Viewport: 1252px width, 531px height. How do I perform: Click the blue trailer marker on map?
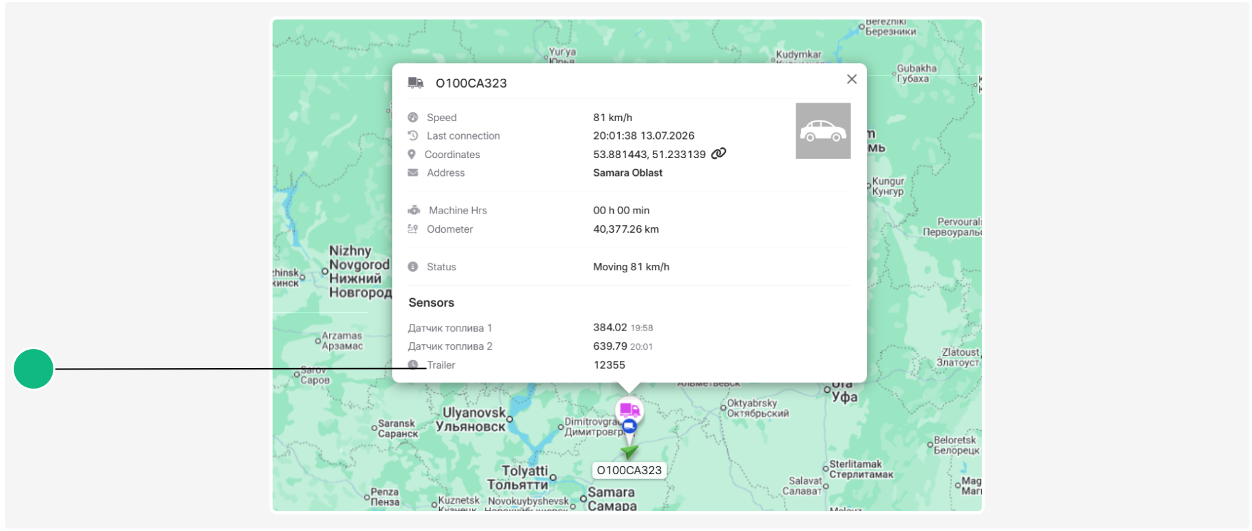[x=629, y=426]
